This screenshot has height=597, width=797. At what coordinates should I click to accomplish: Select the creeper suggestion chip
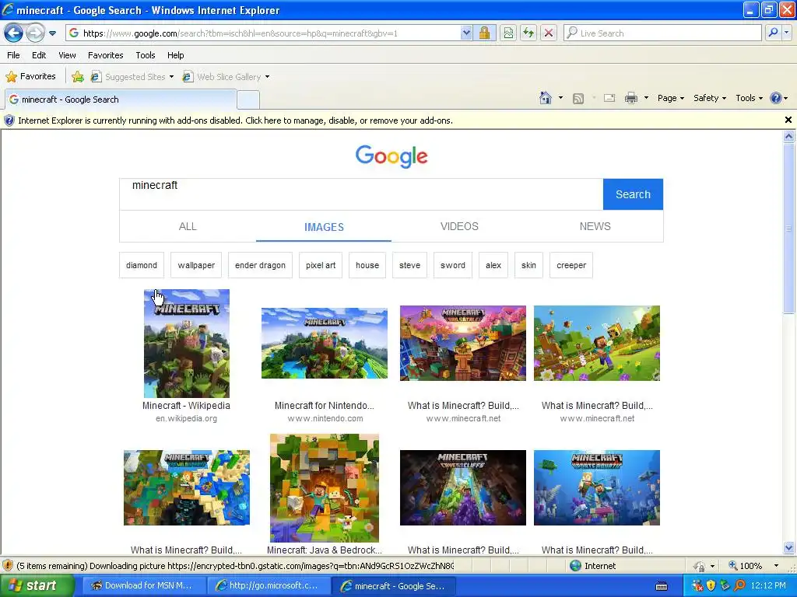(571, 265)
